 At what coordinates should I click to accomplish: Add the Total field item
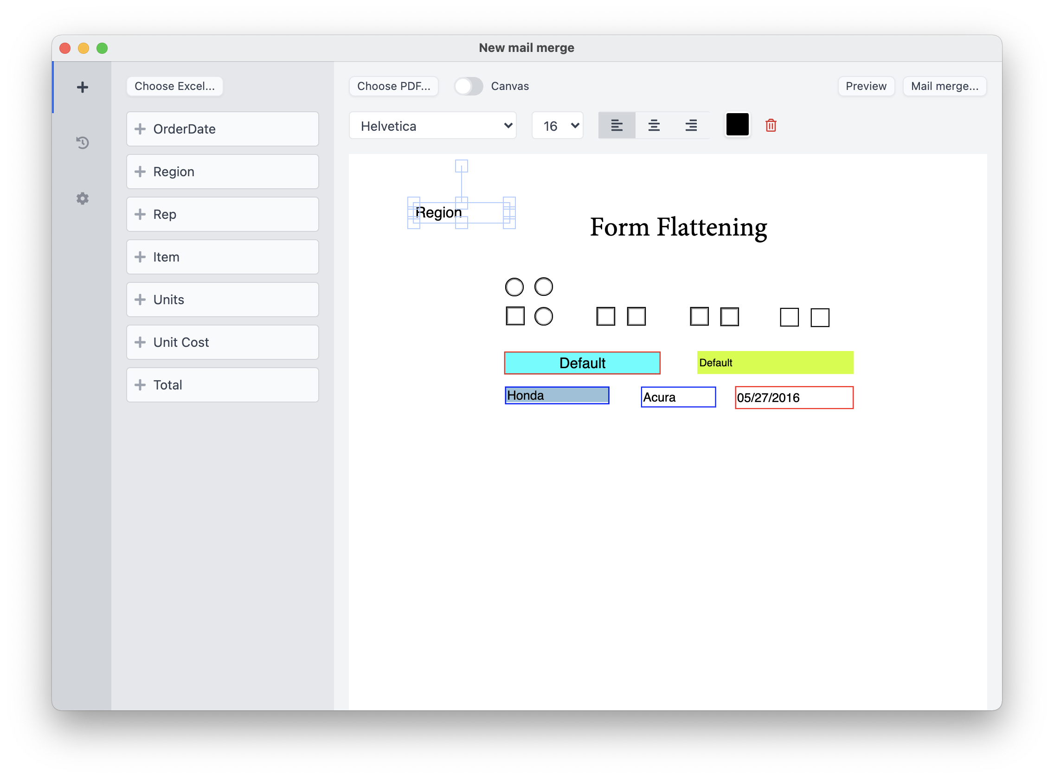point(222,385)
